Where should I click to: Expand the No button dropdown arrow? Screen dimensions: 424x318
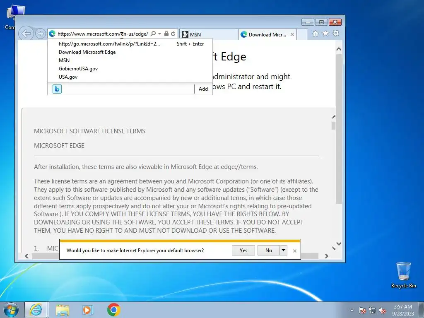coord(283,251)
